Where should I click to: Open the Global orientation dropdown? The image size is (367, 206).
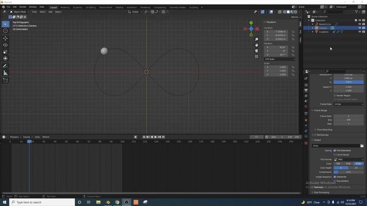pos(135,11)
